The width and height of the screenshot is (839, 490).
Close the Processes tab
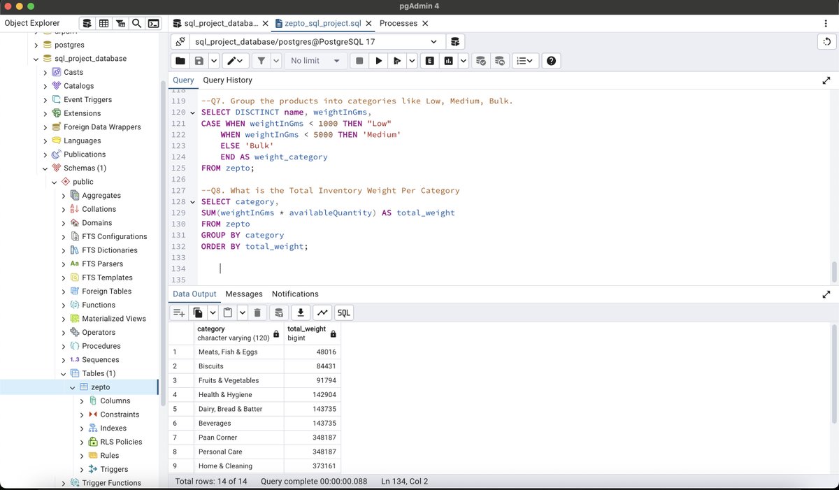(x=425, y=23)
